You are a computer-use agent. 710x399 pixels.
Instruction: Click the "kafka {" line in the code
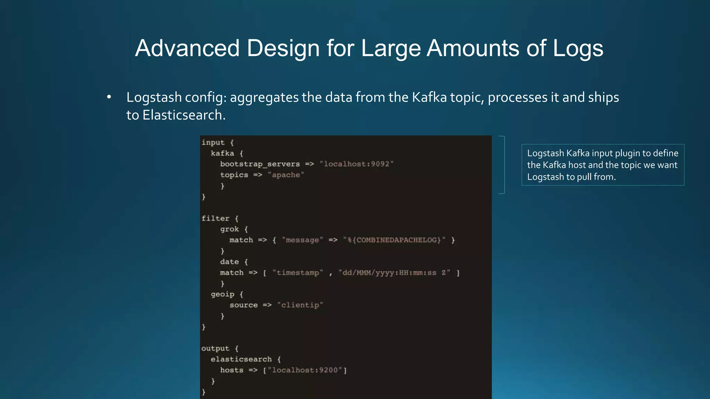pyautogui.click(x=227, y=153)
